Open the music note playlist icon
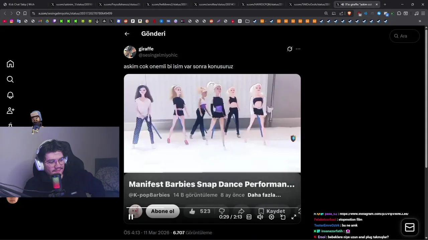 [x=416, y=13]
